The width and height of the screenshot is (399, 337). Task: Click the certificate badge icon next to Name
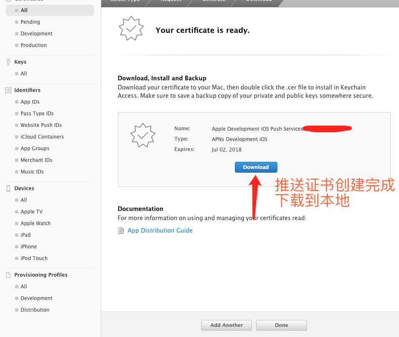tap(143, 135)
